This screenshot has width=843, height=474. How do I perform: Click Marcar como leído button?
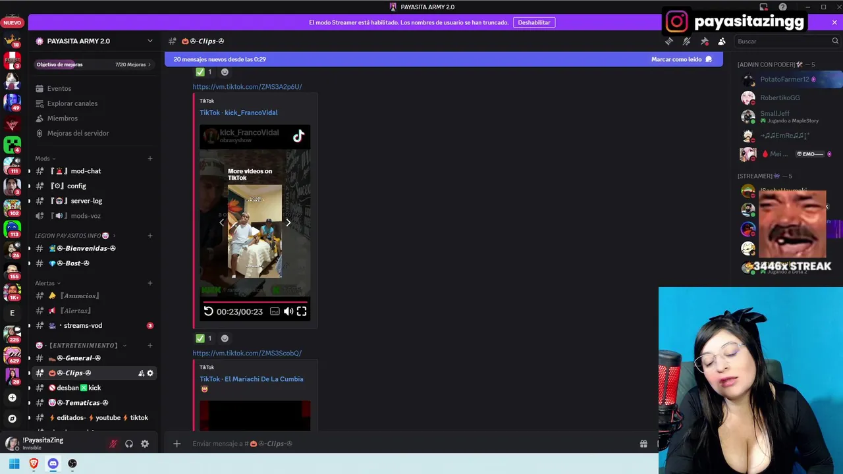(x=682, y=59)
